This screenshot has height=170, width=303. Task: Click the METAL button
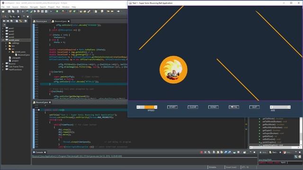[234, 107]
